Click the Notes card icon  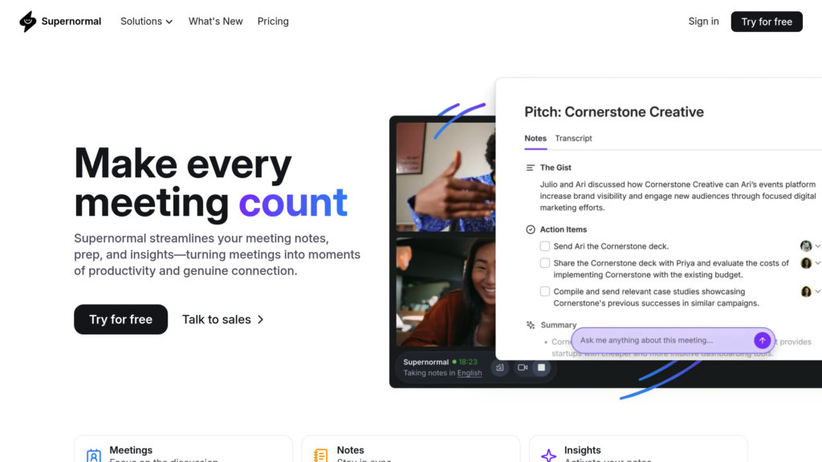coord(320,456)
